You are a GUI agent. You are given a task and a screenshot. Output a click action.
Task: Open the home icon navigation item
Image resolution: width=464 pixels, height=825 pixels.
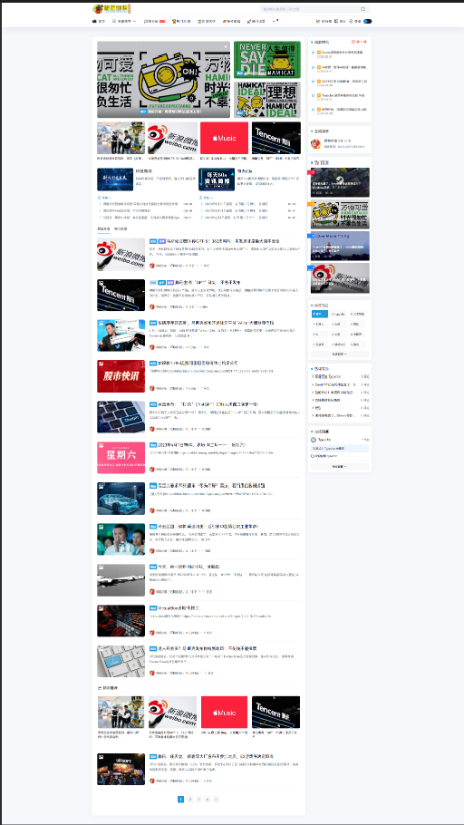[x=99, y=21]
